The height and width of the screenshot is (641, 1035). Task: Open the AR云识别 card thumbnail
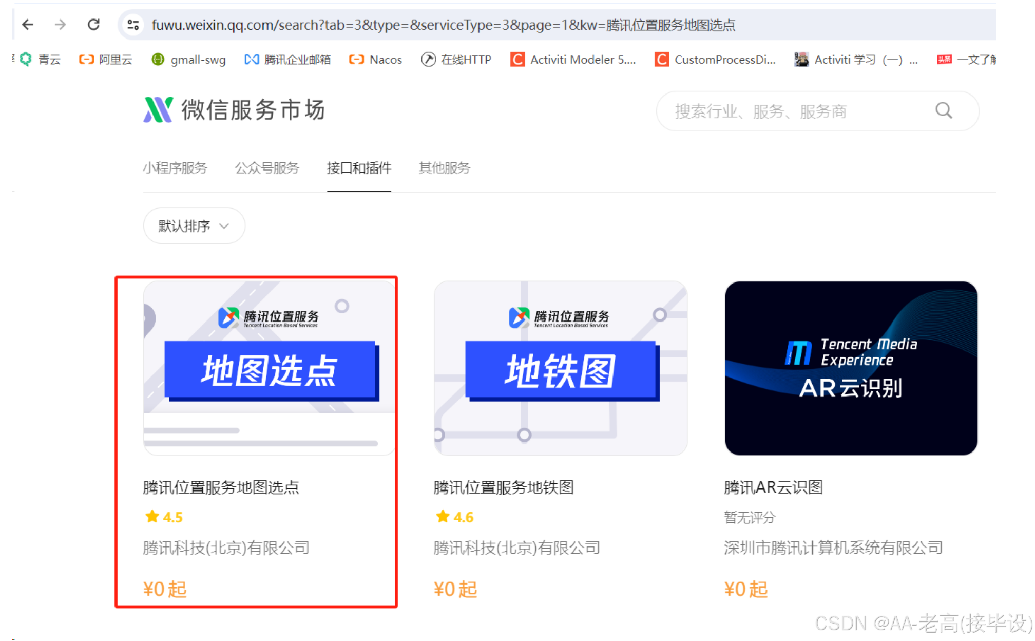pos(851,368)
